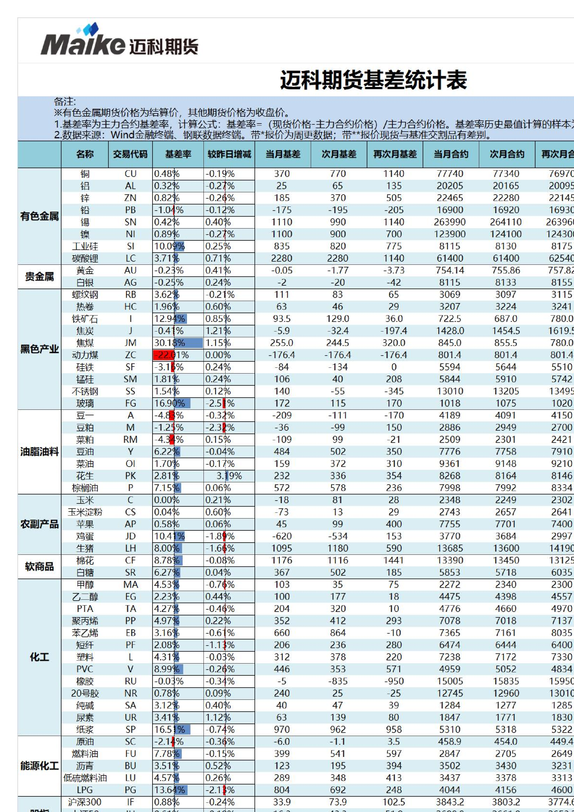
Task: Click the 乙二醇 name cell
Action: 85,597
